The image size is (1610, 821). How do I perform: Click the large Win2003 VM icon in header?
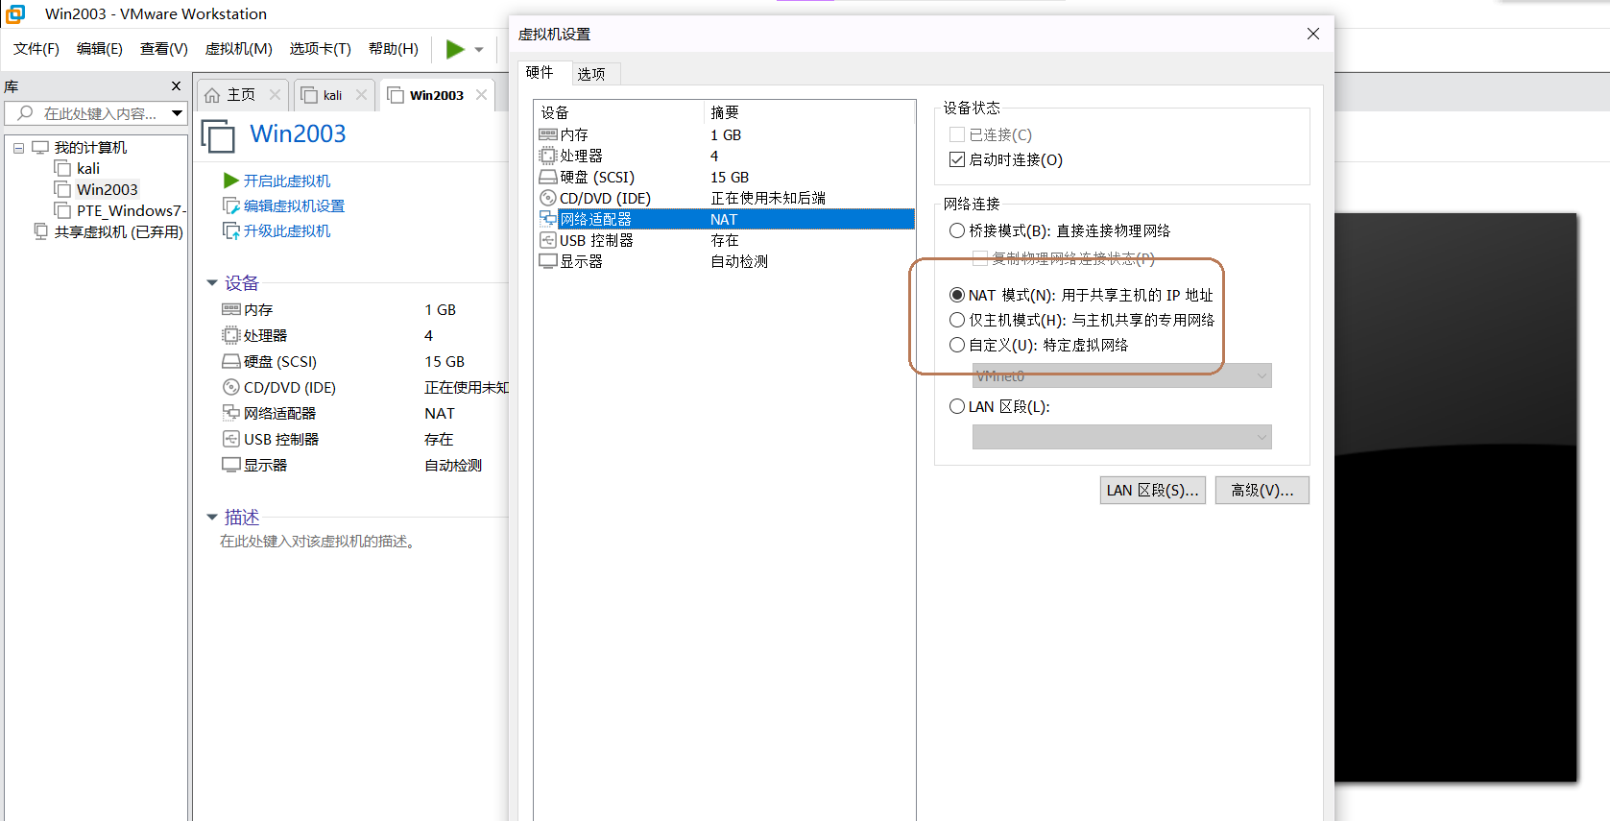(218, 135)
